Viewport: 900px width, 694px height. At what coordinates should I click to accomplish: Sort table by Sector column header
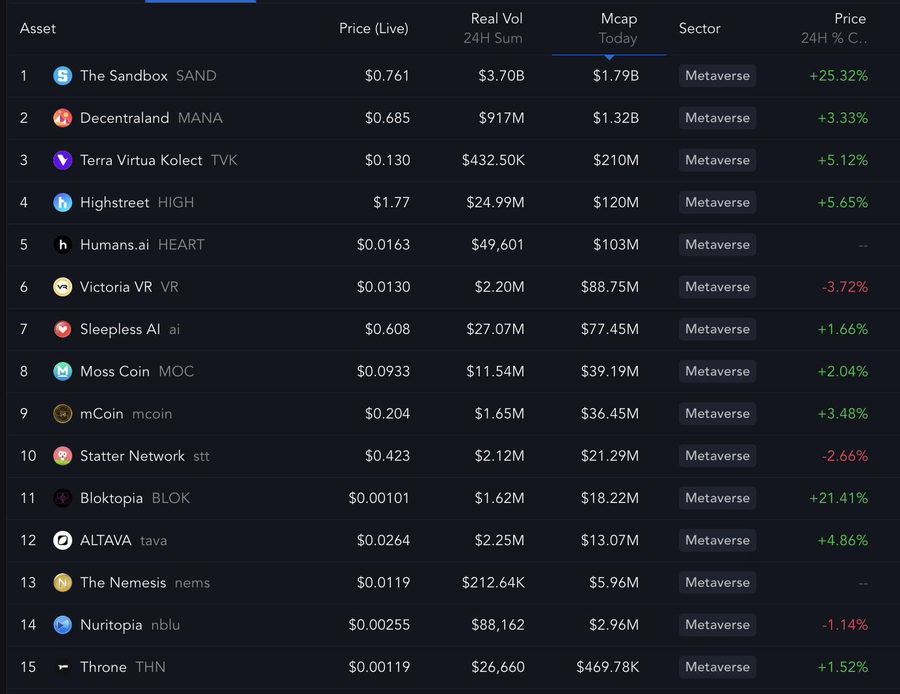[699, 29]
